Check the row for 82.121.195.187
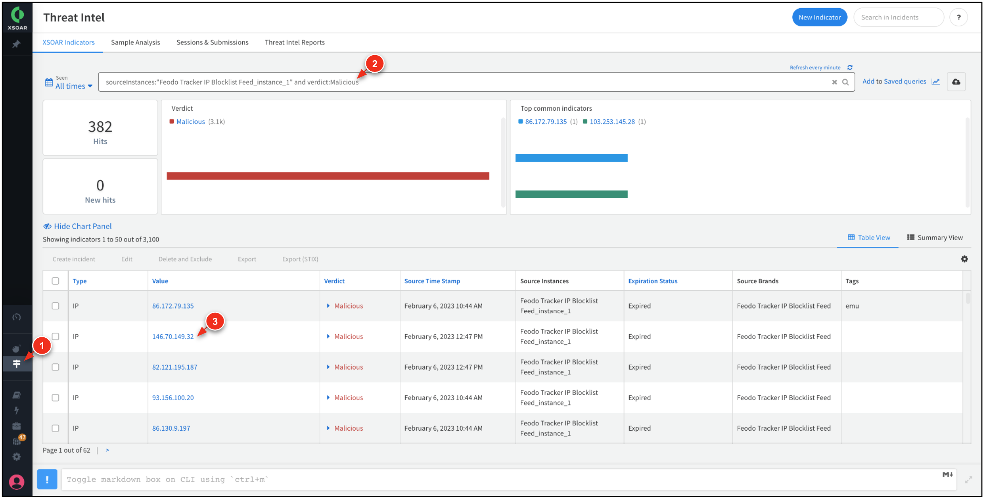Image resolution: width=984 pixels, height=499 pixels. coord(55,367)
